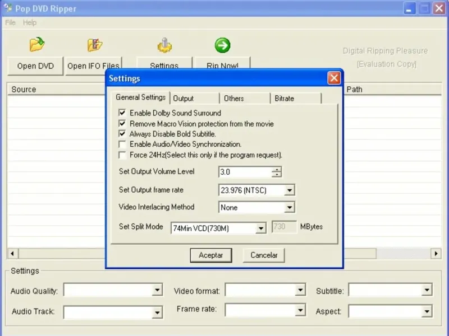Expand the Audio Quality dropdown
This screenshot has width=449, height=336.
(157, 290)
